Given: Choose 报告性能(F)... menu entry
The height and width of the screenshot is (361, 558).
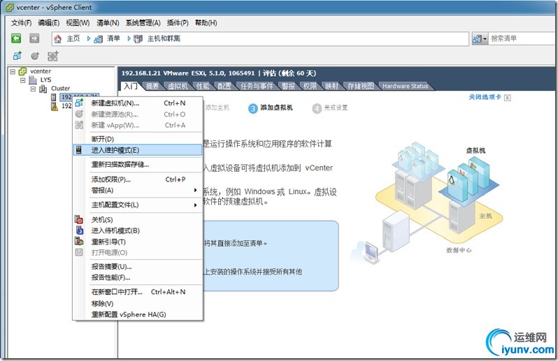Looking at the screenshot, I should [138, 277].
